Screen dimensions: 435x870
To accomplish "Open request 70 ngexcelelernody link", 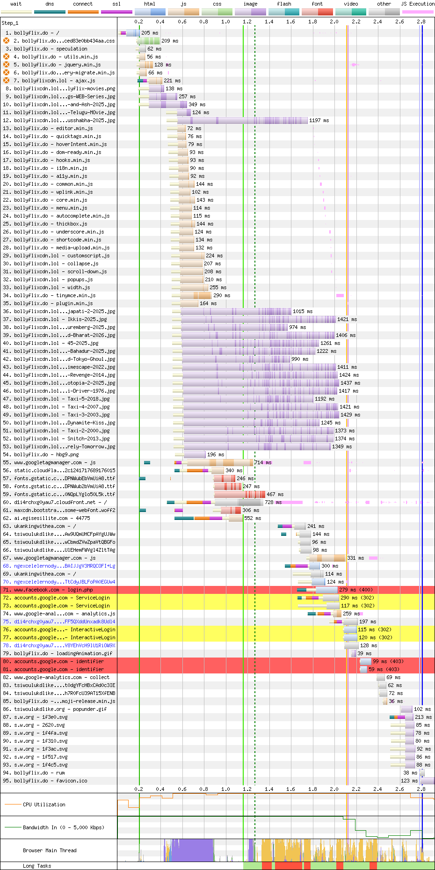I will [65, 582].
